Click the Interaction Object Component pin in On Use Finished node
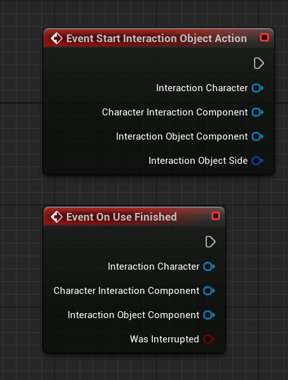This screenshot has width=288, height=380. click(209, 315)
